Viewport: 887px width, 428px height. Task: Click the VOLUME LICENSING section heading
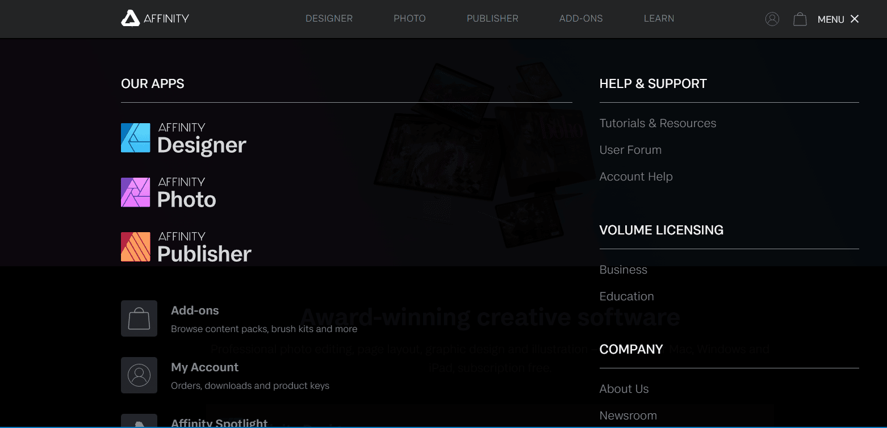[x=662, y=230]
